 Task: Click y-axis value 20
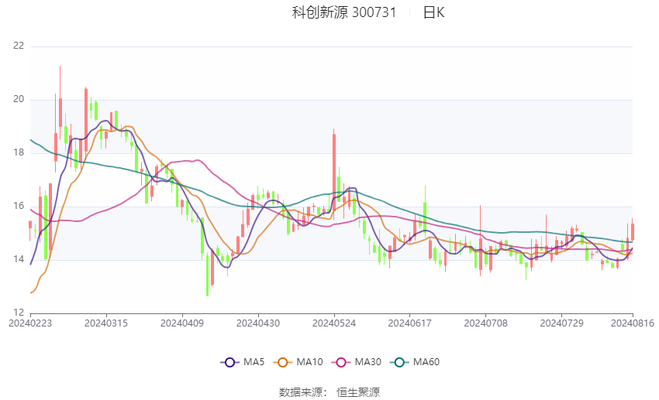point(19,99)
